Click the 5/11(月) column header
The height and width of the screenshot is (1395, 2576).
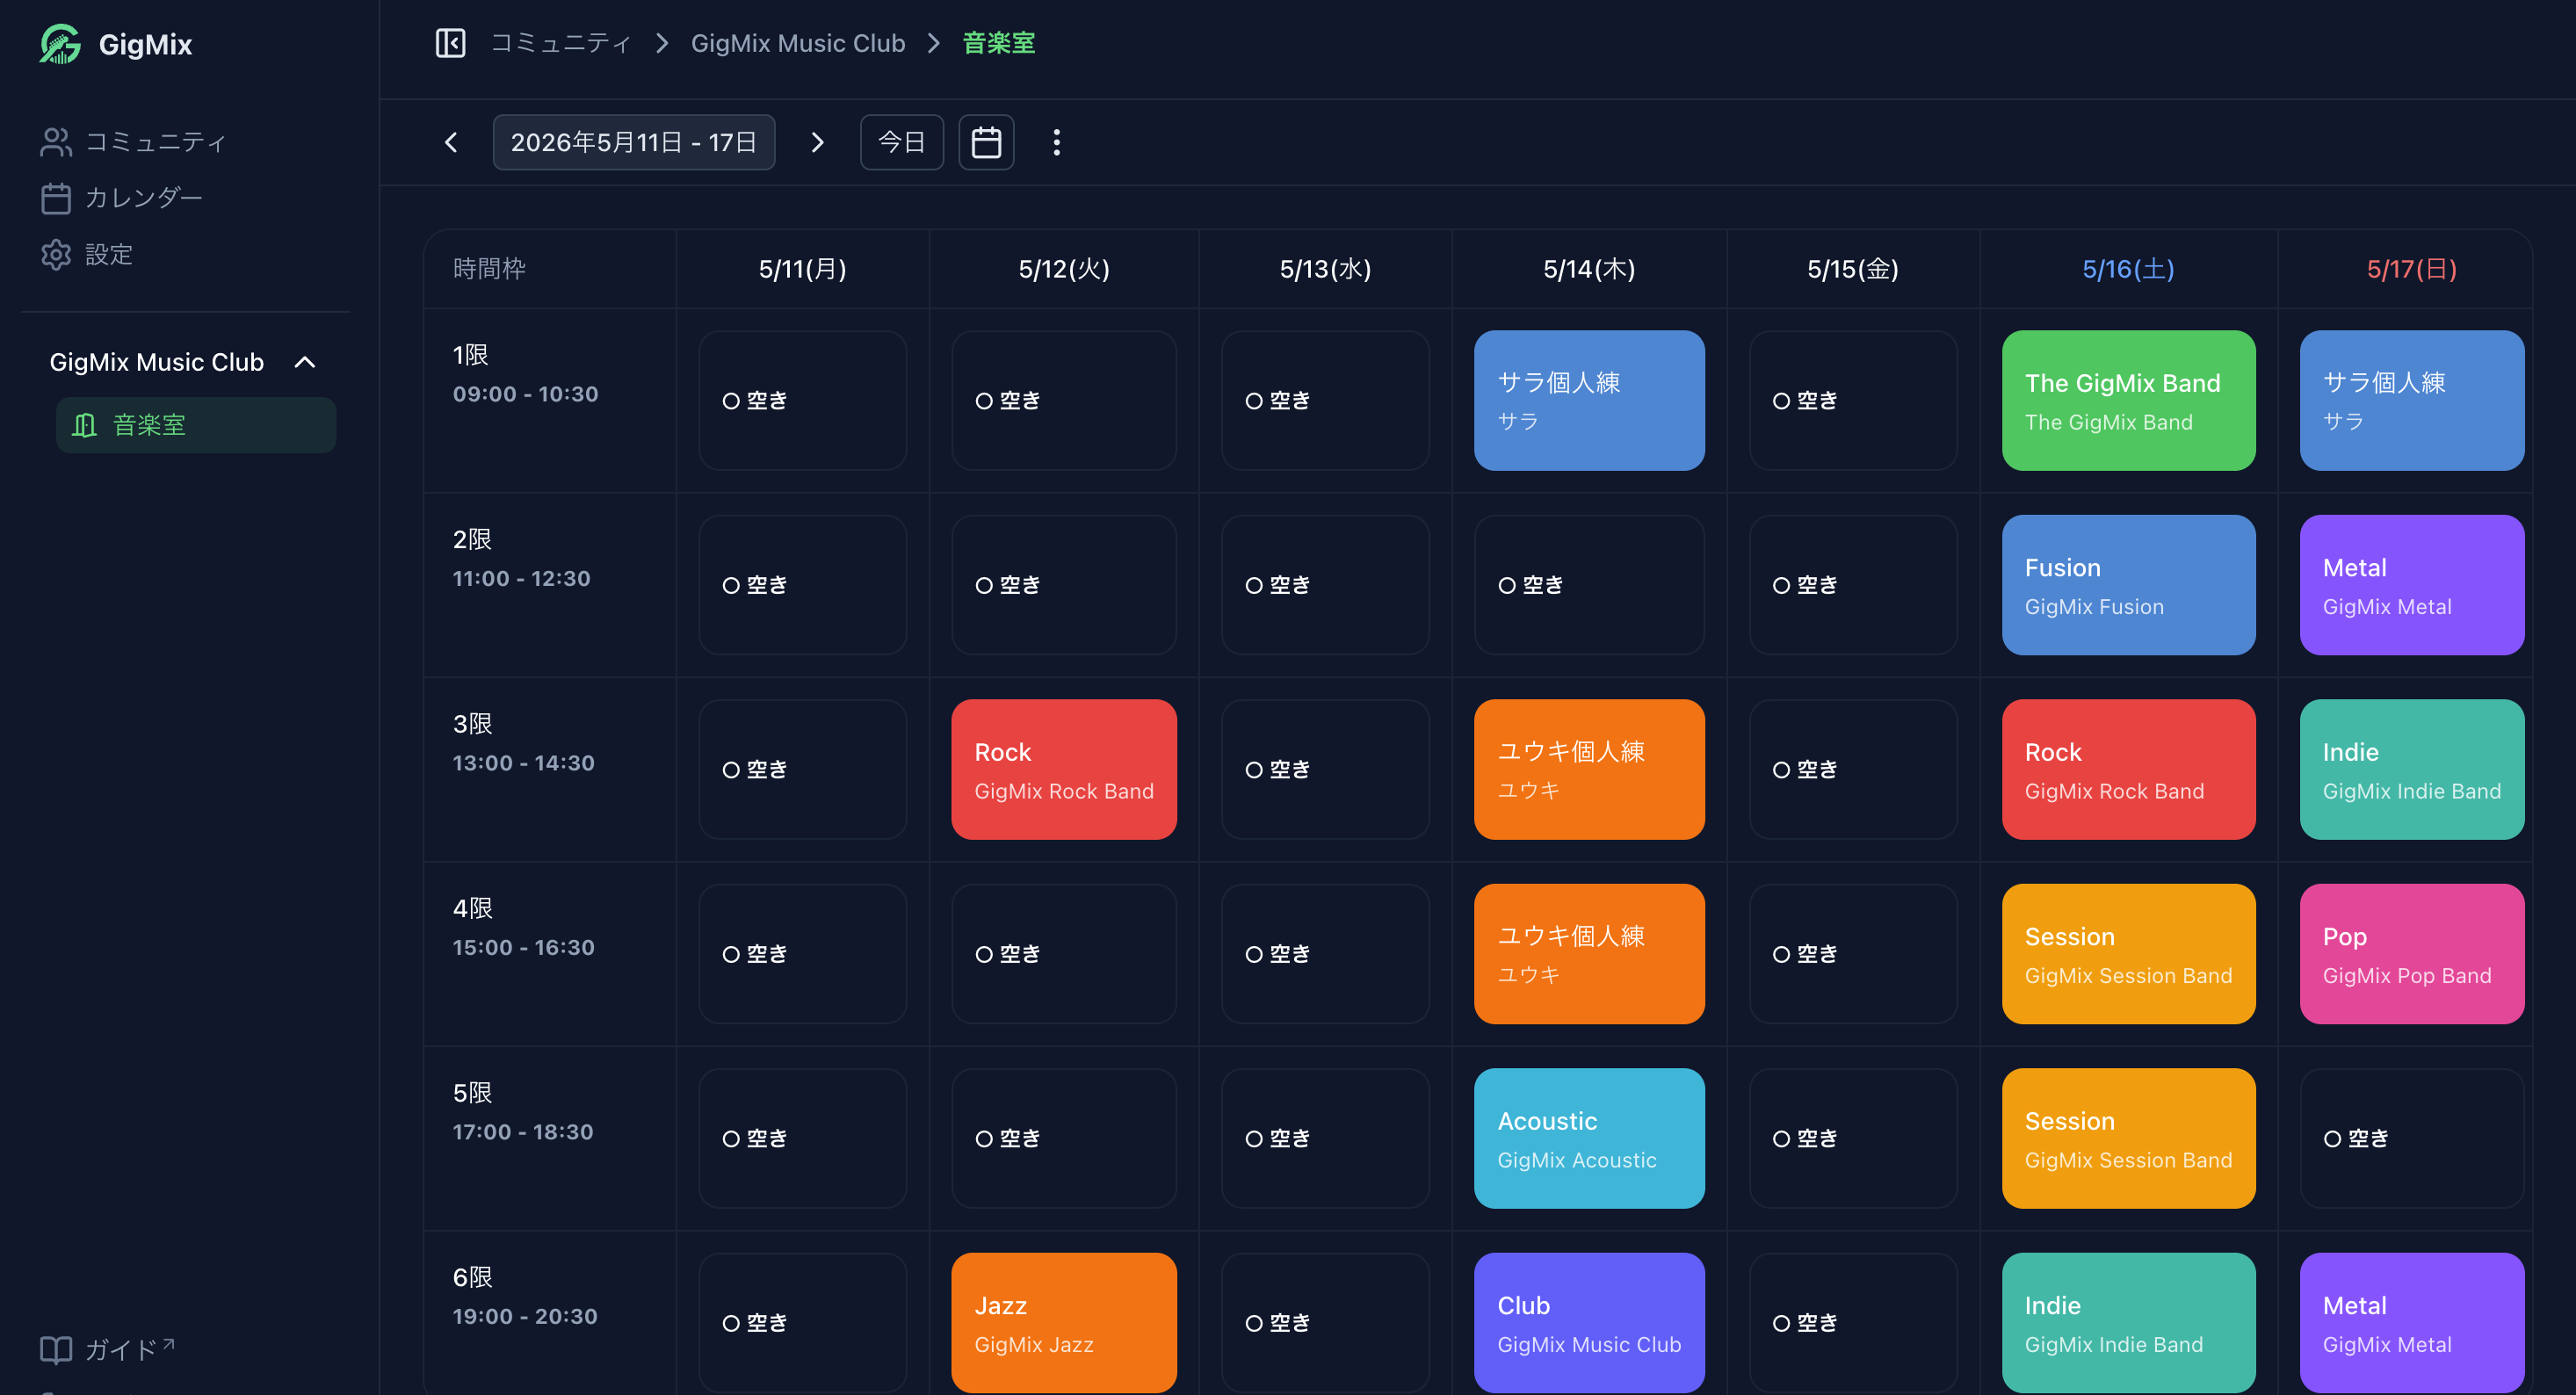[802, 269]
